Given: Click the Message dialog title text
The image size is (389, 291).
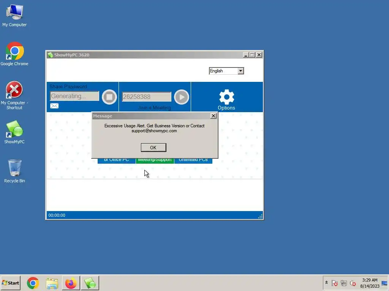Looking at the screenshot, I should pyautogui.click(x=103, y=116).
